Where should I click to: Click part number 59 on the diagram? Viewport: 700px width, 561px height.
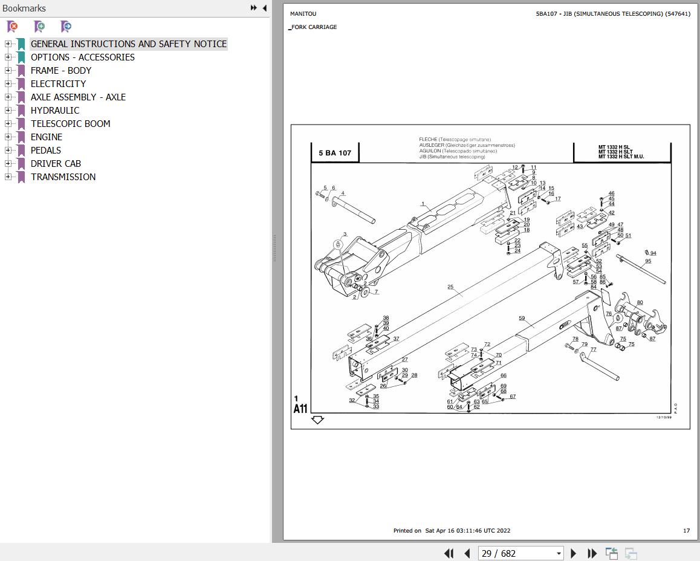[x=522, y=318]
